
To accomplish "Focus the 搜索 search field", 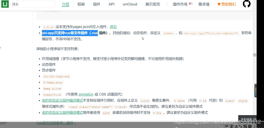I will 33,4.
